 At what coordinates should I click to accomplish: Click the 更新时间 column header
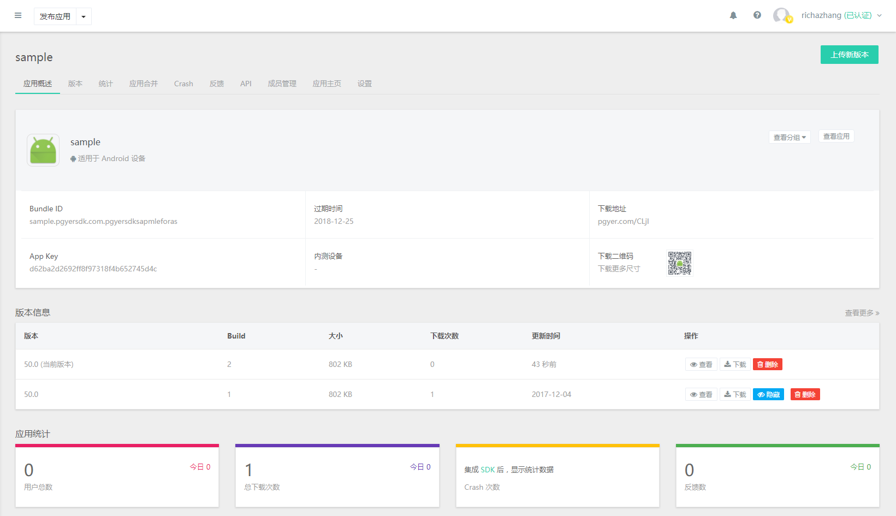pyautogui.click(x=546, y=336)
